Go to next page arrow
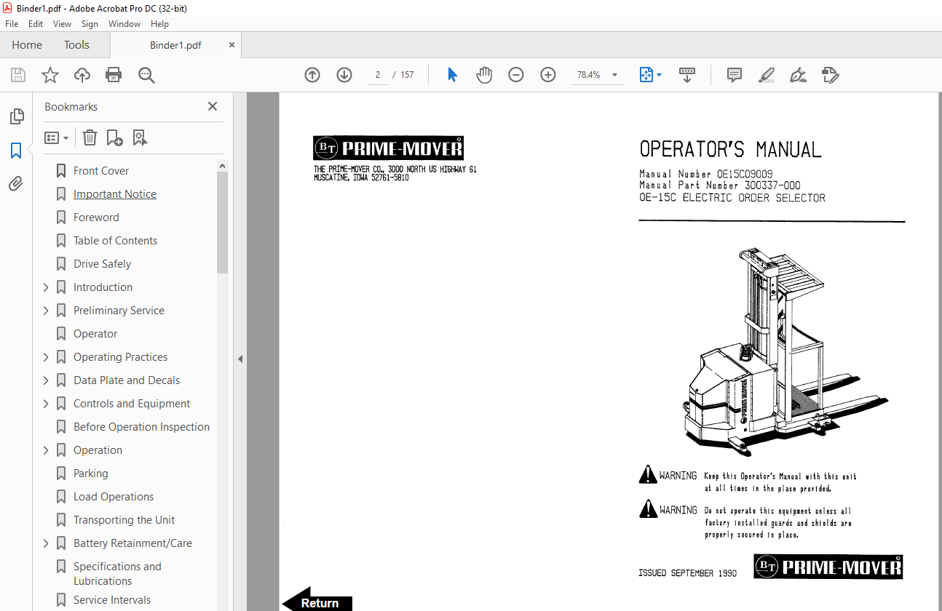Screen dimensions: 942x611 344,75
